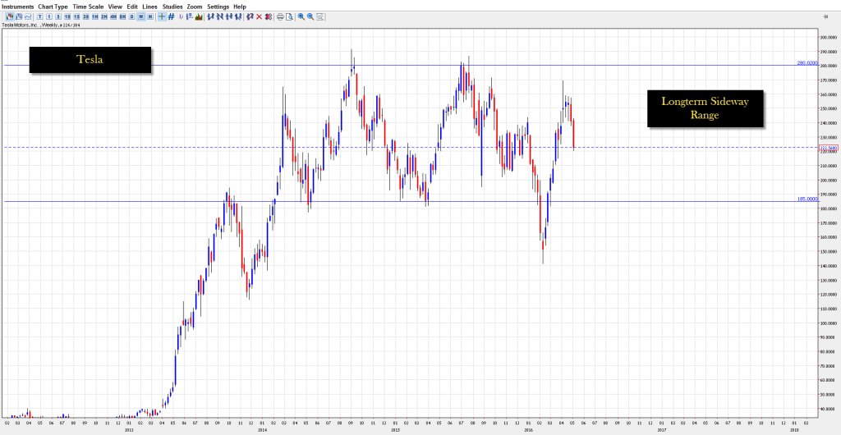
Task: Open the Instruments menu
Action: coord(17,7)
